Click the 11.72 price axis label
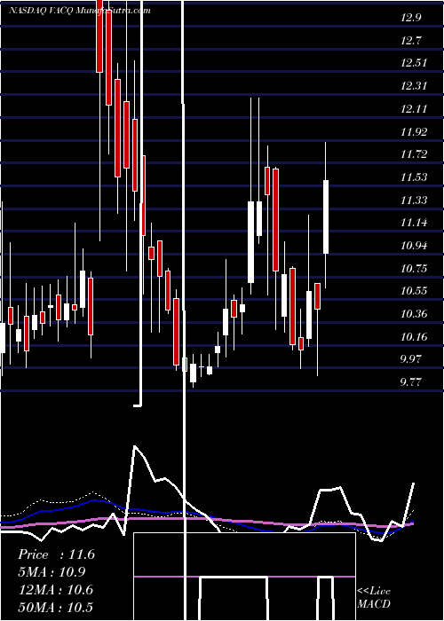Viewport: 444px width, 621px height. point(414,154)
